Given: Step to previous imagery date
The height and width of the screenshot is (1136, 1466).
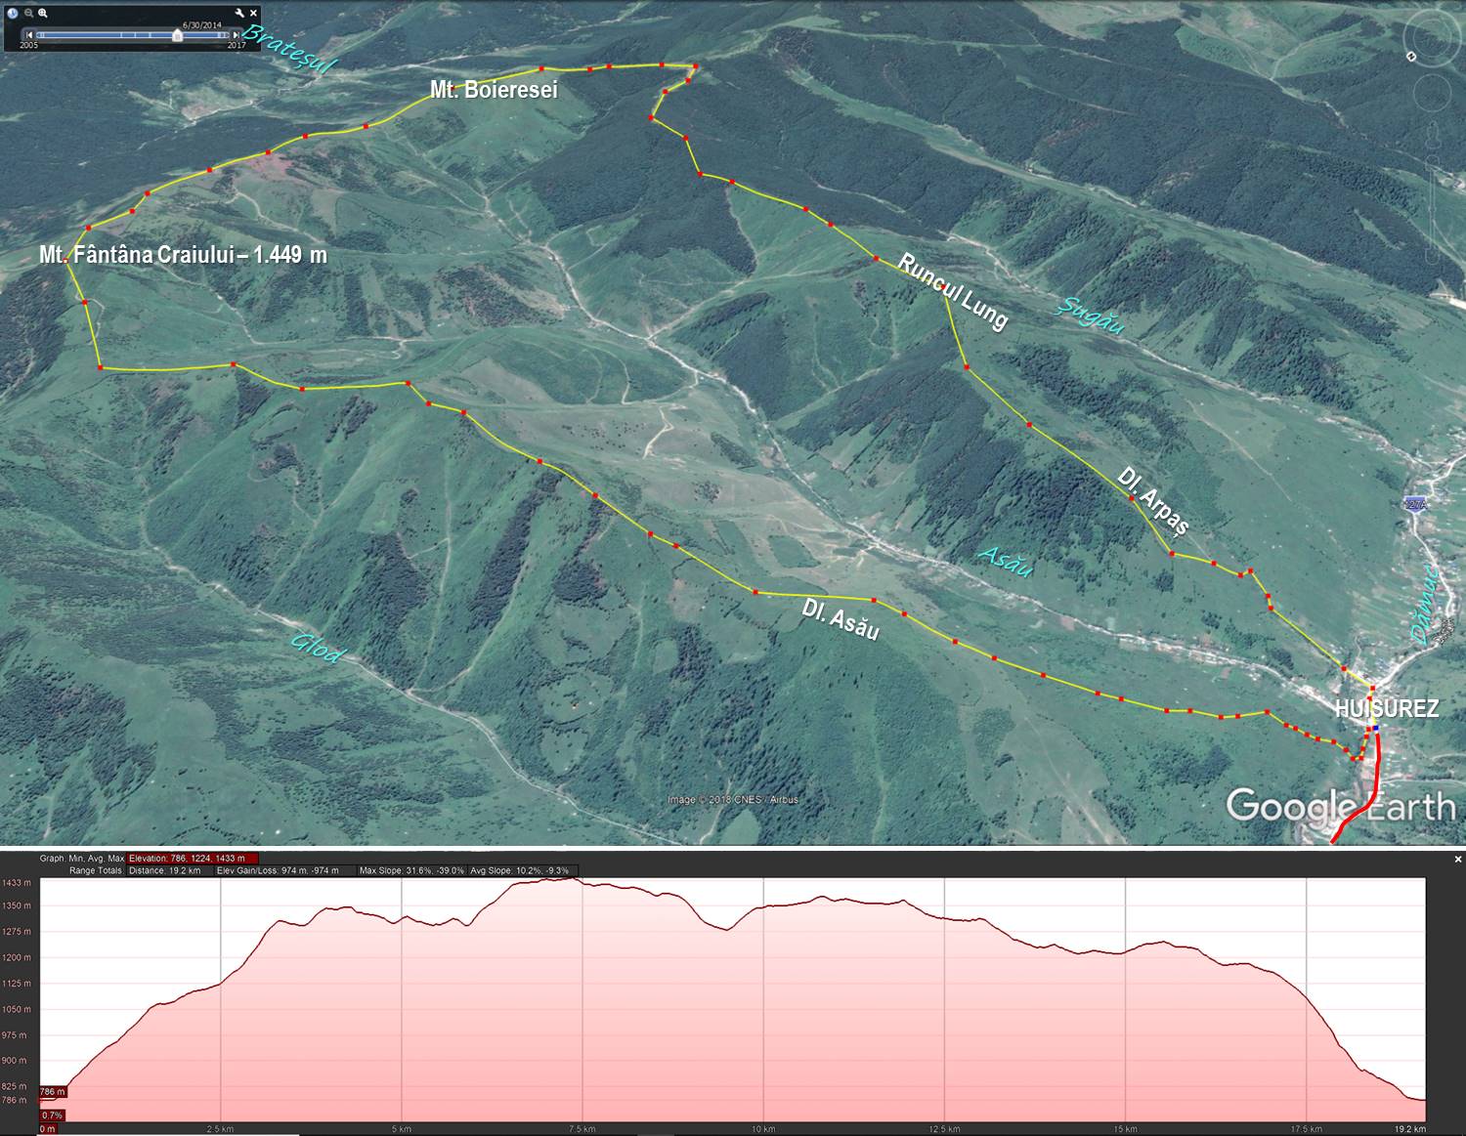Looking at the screenshot, I should tap(29, 35).
